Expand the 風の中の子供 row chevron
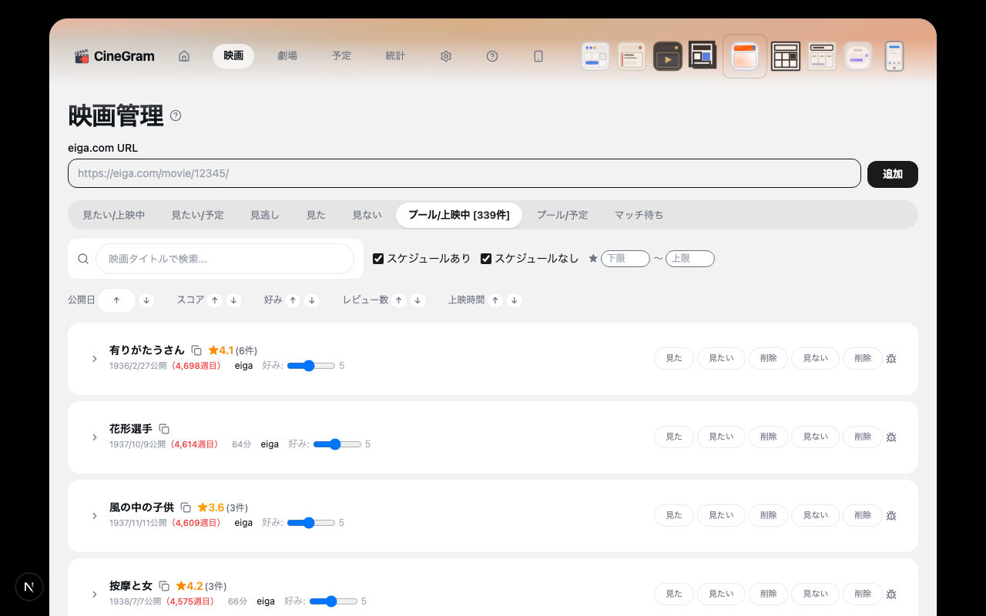 [95, 516]
